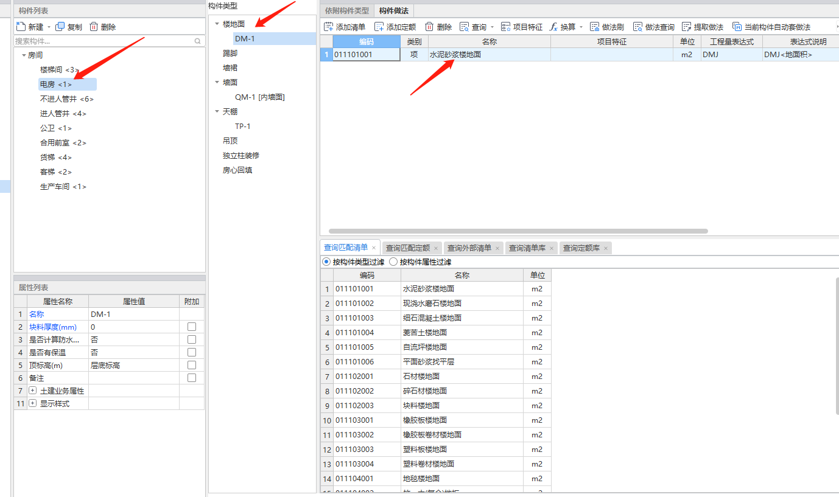Expand the 土建业务属性 property group
This screenshot has height=497, width=839.
point(33,391)
